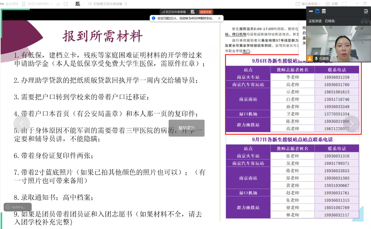
Task: Click the 结束共享 stop sharing button
Action: click(206, 12)
